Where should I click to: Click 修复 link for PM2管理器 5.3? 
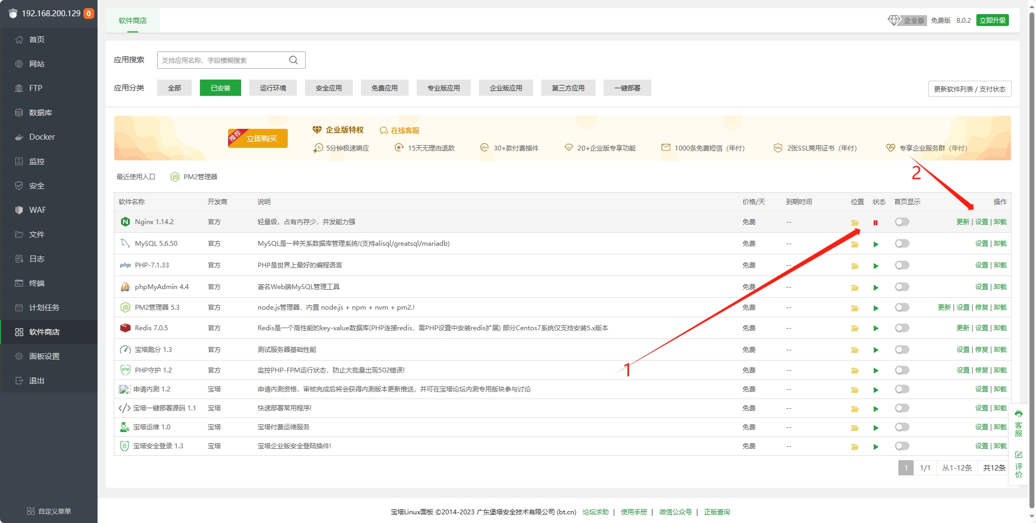click(982, 307)
